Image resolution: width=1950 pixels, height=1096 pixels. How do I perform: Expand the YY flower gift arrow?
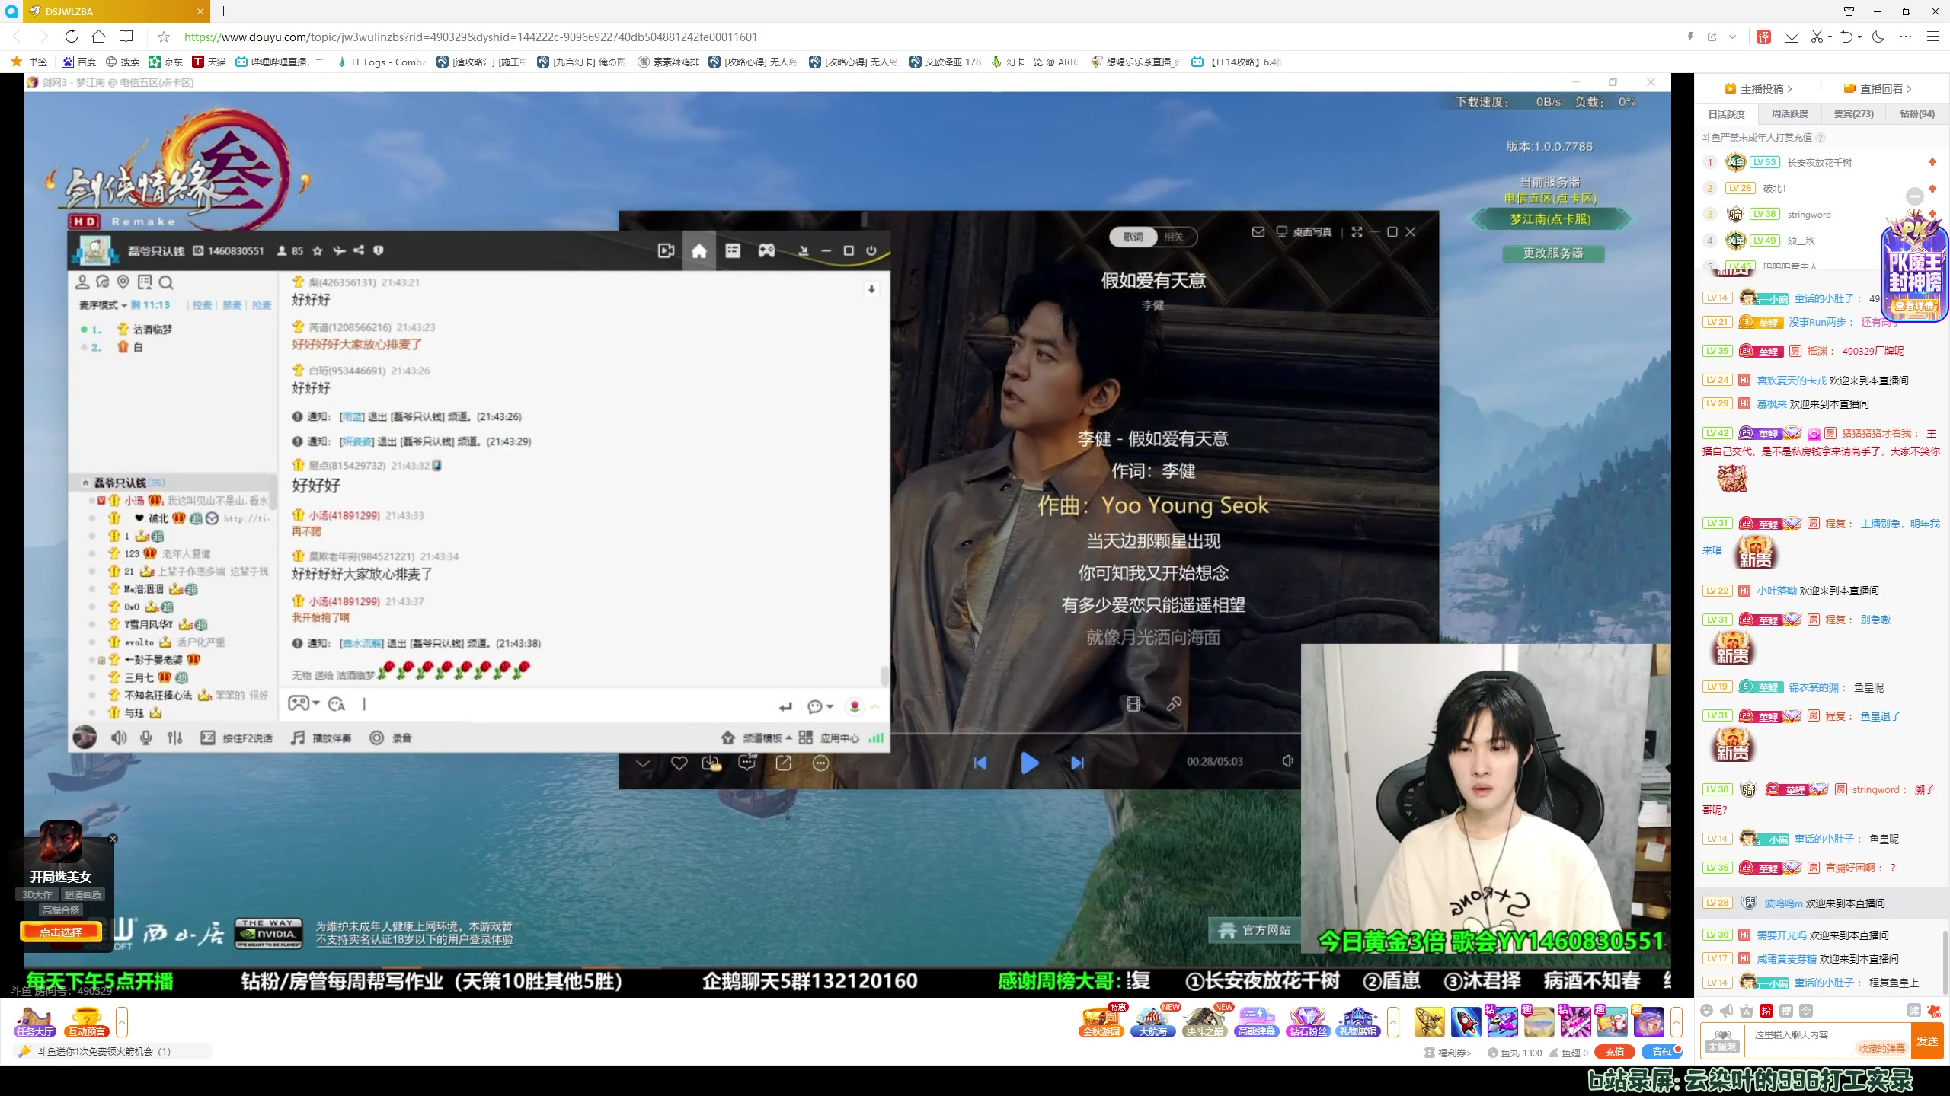pyautogui.click(x=876, y=706)
